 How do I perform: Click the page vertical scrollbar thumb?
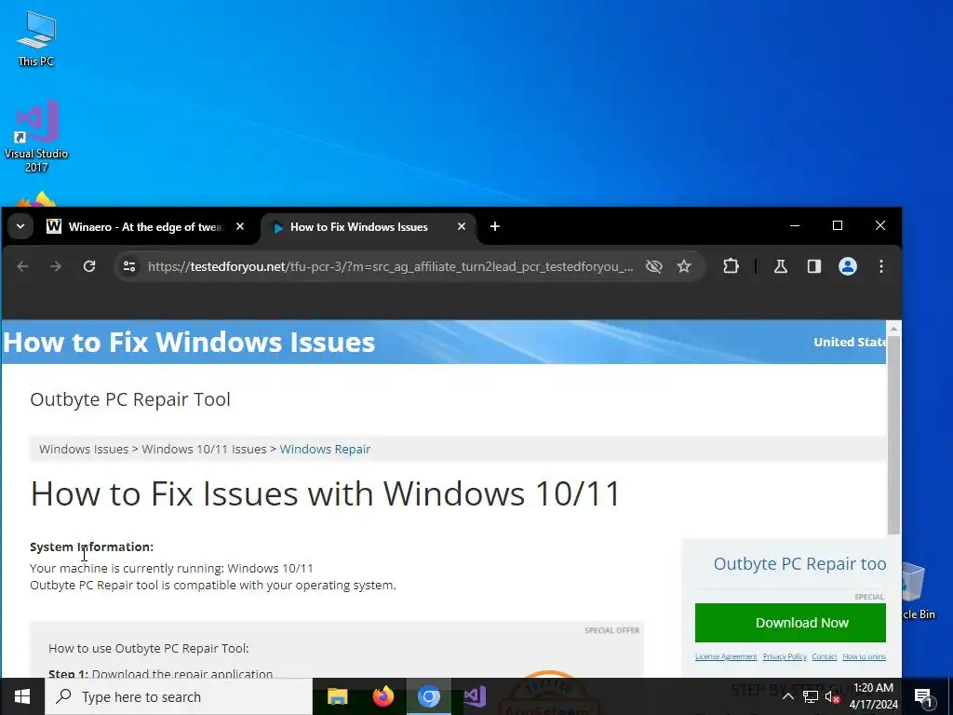[x=893, y=435]
